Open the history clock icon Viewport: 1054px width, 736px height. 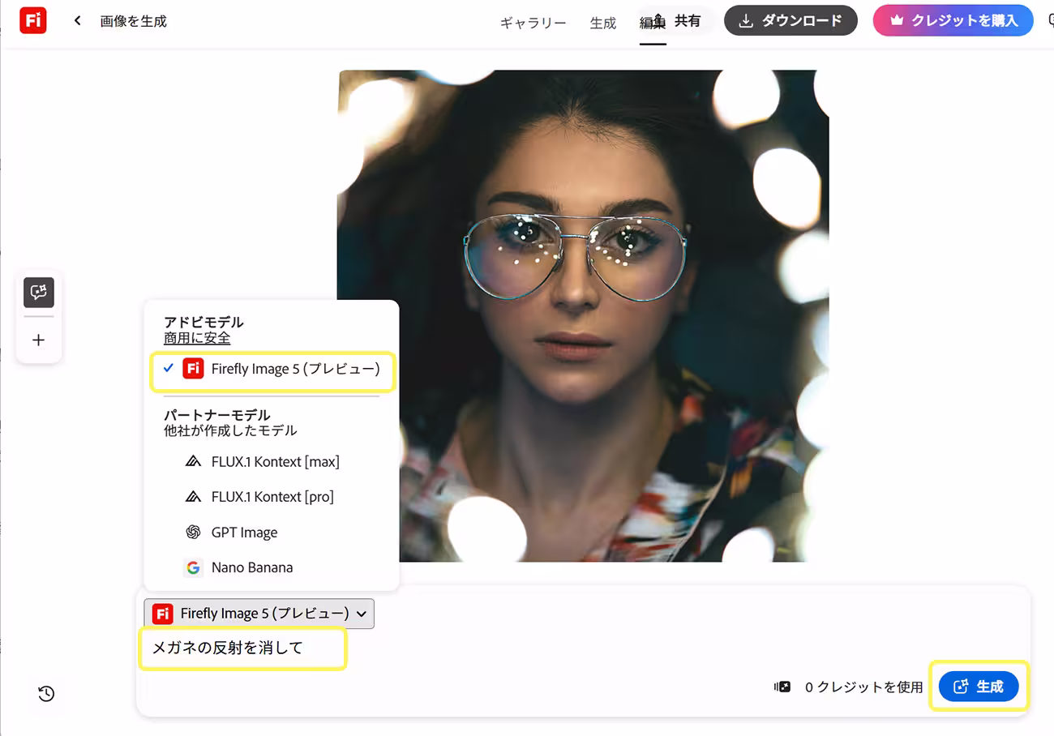click(x=46, y=693)
